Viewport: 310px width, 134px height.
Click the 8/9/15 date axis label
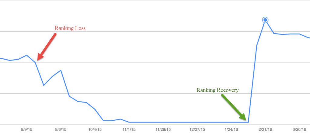27,129
